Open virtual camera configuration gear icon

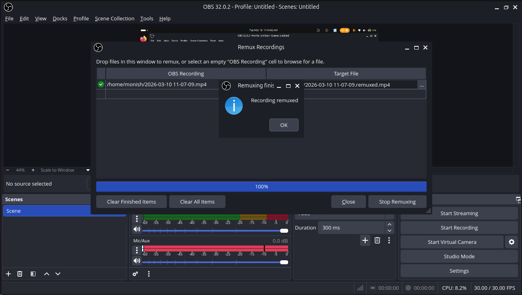click(x=512, y=242)
